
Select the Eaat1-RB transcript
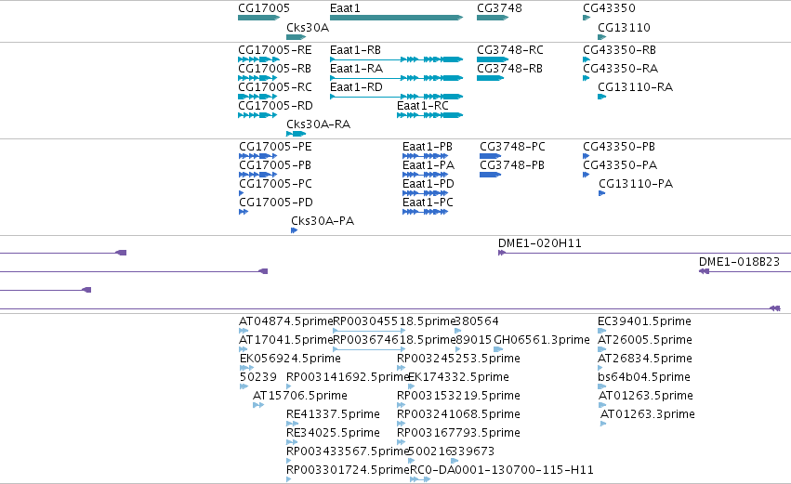(x=397, y=59)
